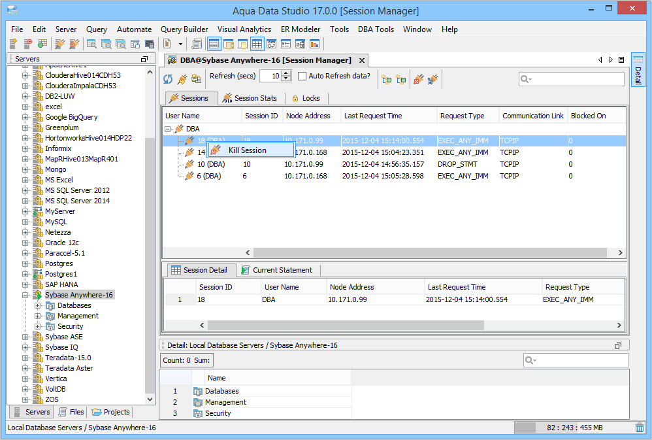Click the plug with red minus disconnect icon
The height and width of the screenshot is (440, 652).
click(x=74, y=44)
